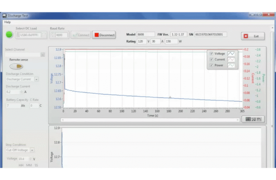Click the 'Time (s)' axis label
The image size is (276, 180).
153,116
